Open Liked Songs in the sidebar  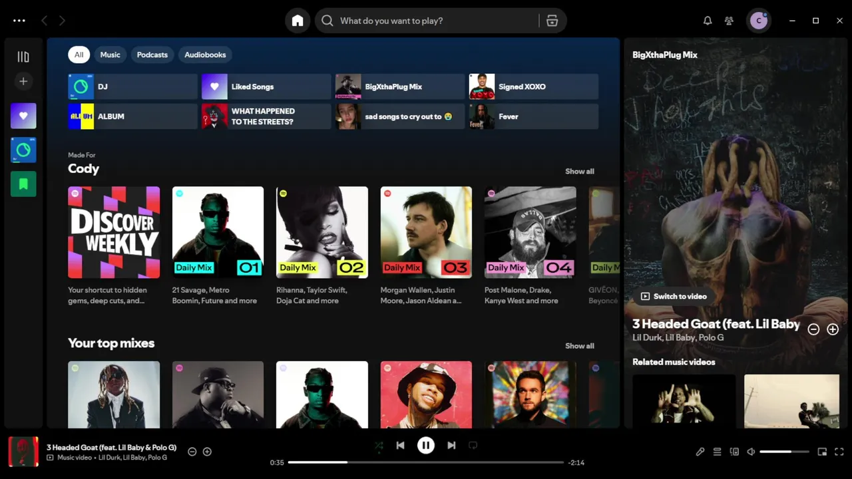[23, 116]
